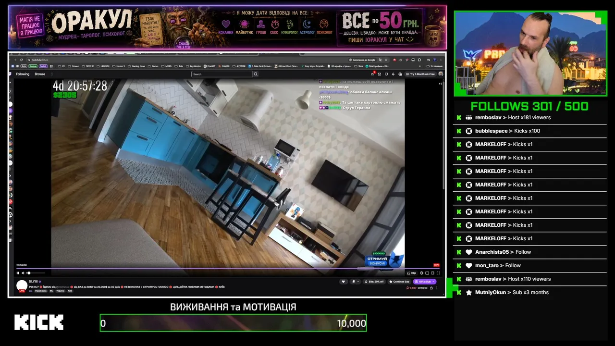Open the Twitch top nav more menu

coord(52,74)
